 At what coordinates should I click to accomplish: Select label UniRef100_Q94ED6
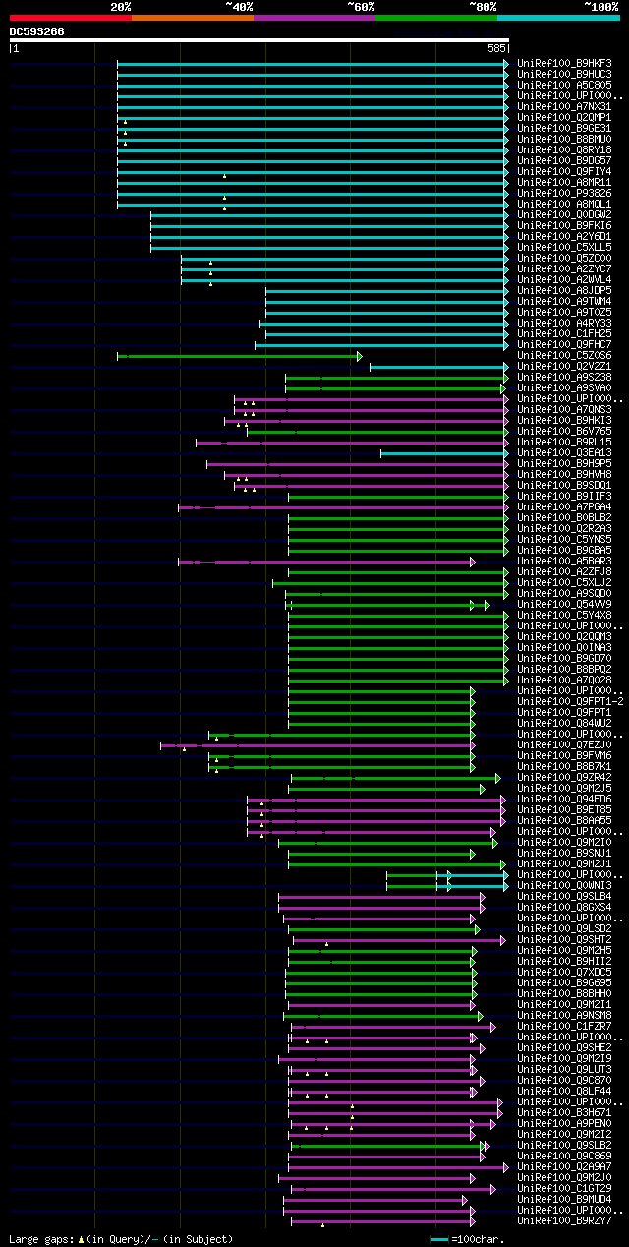(x=564, y=800)
